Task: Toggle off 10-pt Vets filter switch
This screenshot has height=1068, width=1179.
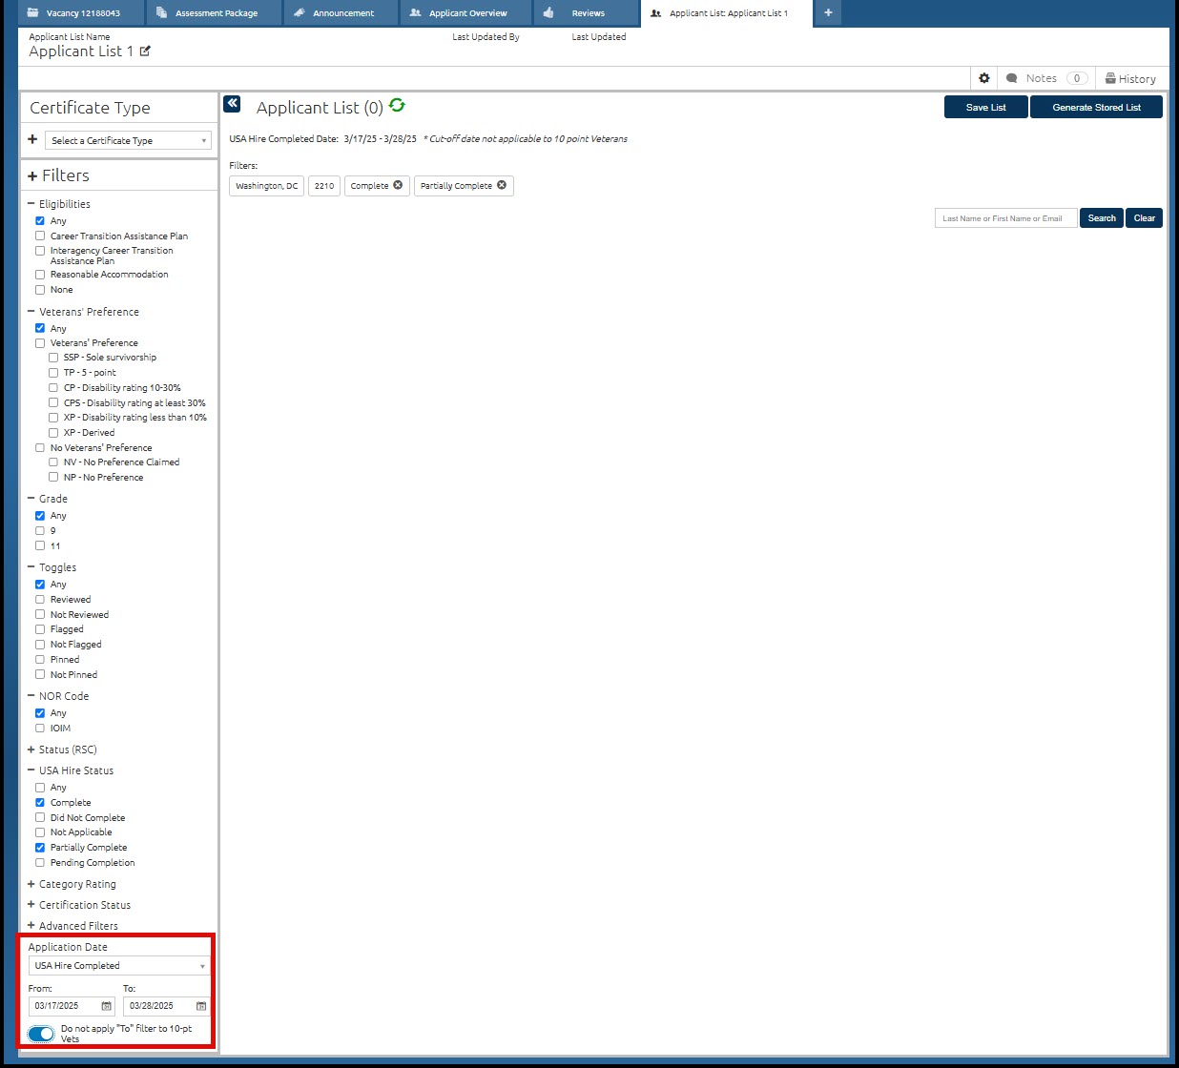Action: pos(41,1034)
